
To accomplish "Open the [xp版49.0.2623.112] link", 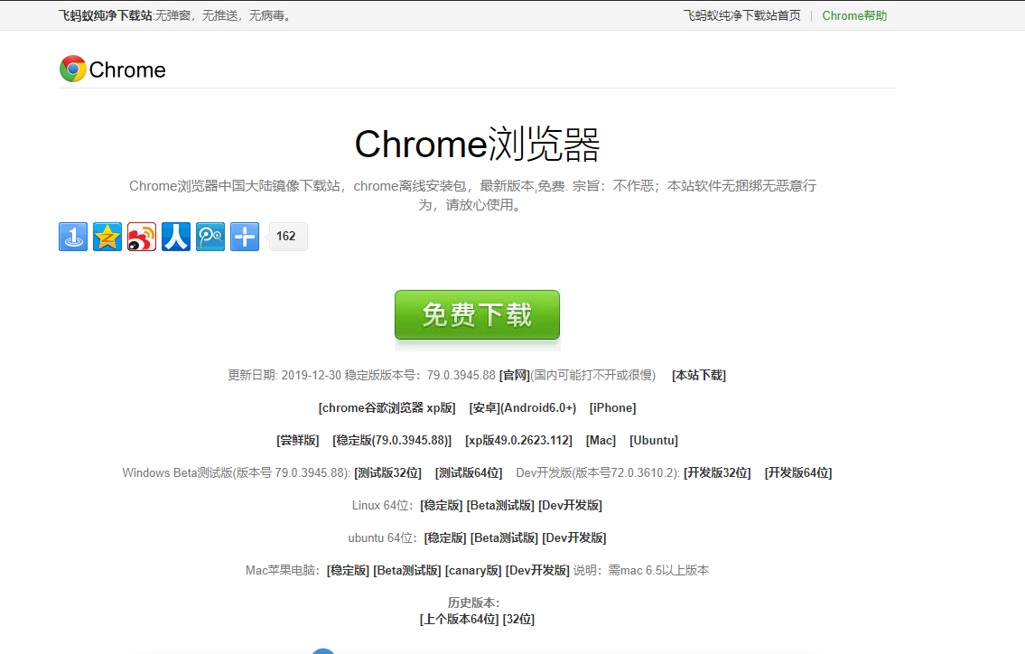I will point(518,441).
